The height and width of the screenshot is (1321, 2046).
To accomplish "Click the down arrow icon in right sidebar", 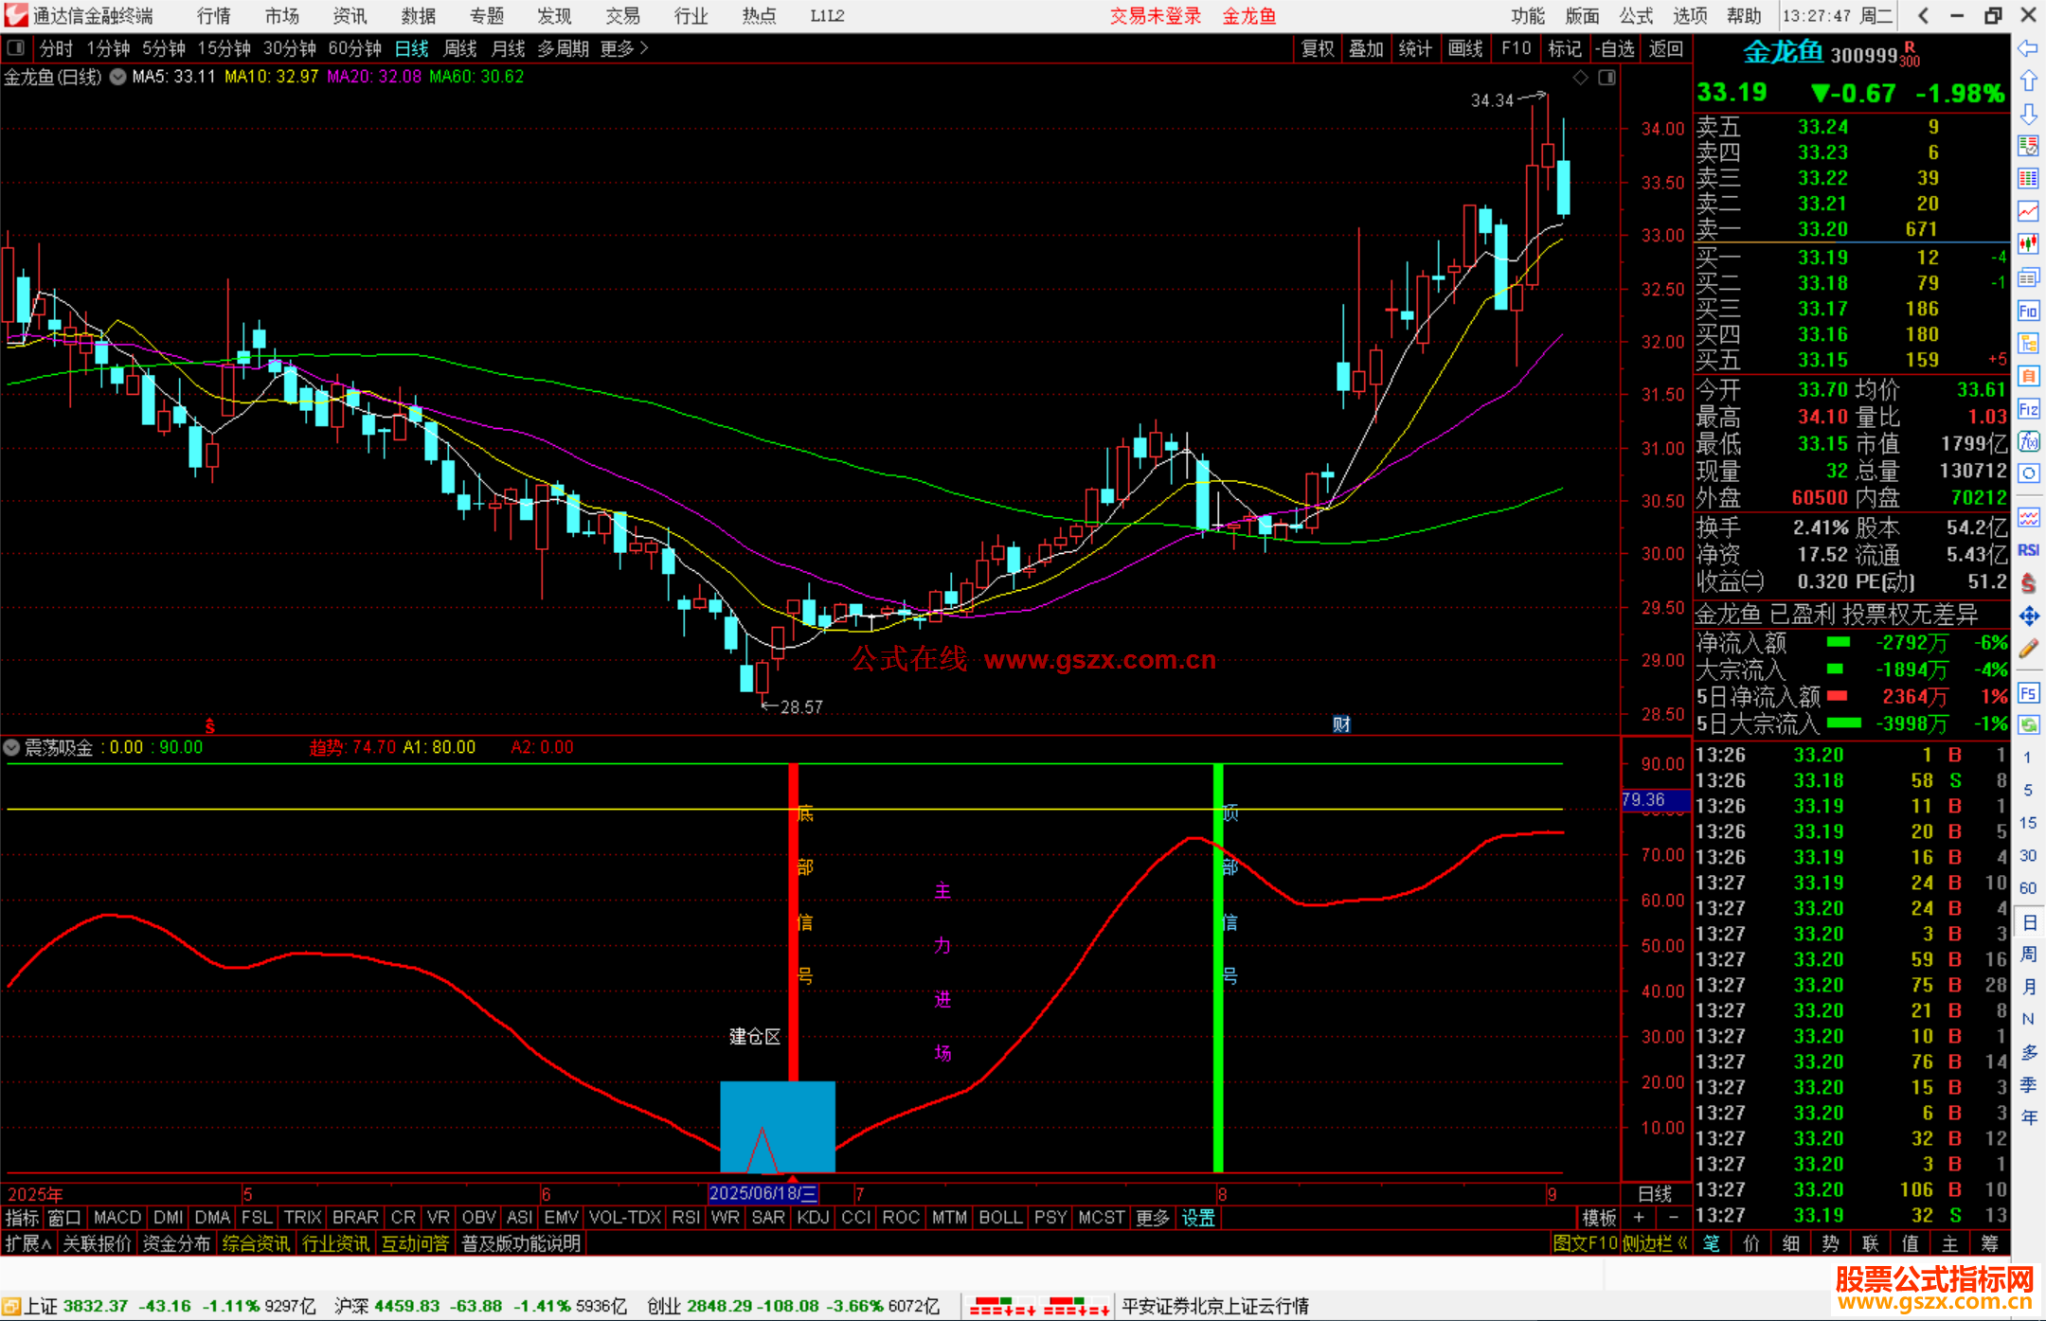I will 2028,114.
